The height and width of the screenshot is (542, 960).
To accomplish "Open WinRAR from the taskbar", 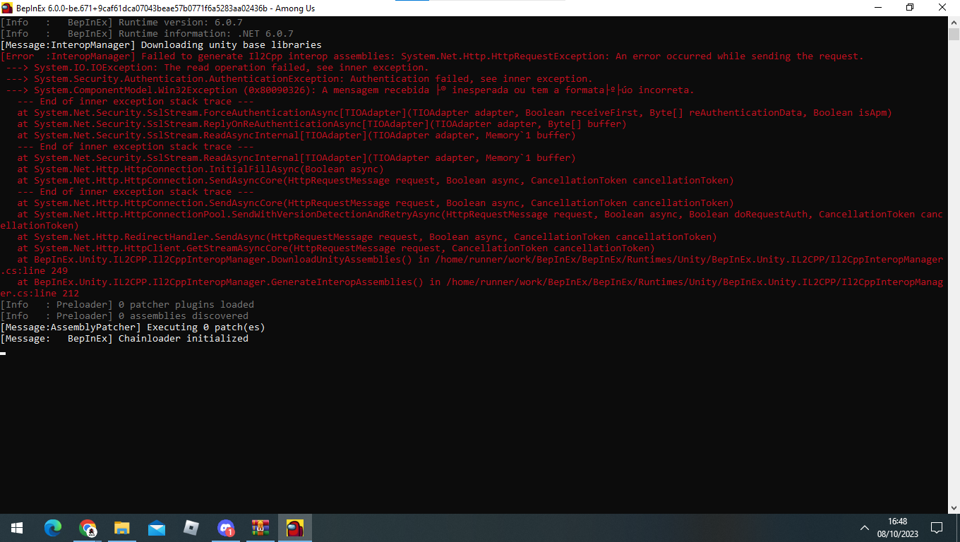I will pyautogui.click(x=260, y=527).
